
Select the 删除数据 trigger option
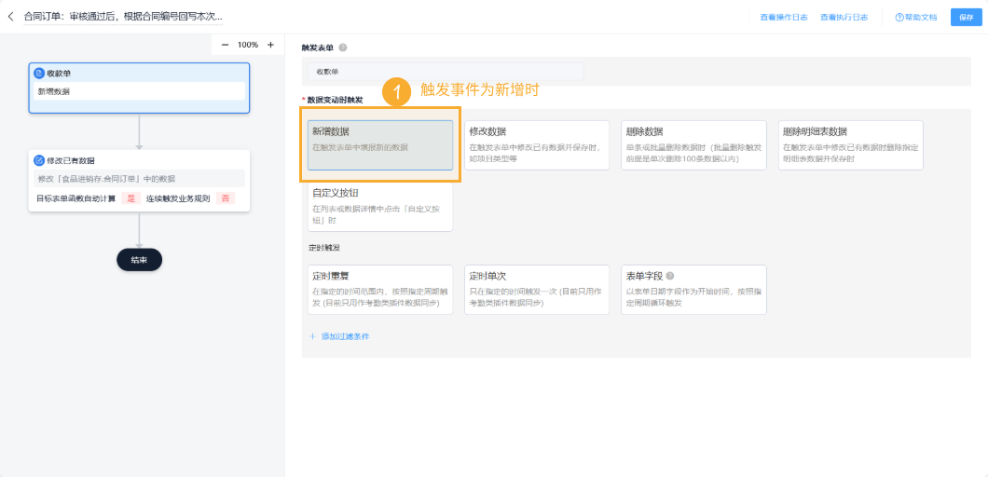(x=693, y=145)
